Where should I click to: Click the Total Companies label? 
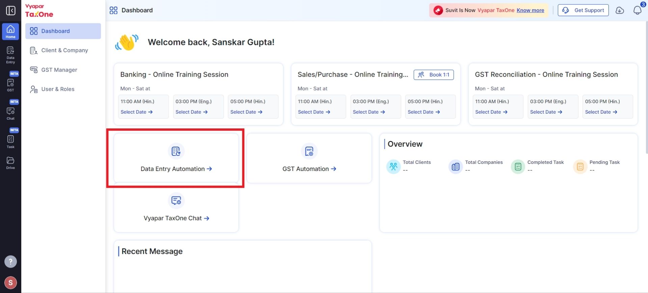pos(484,162)
